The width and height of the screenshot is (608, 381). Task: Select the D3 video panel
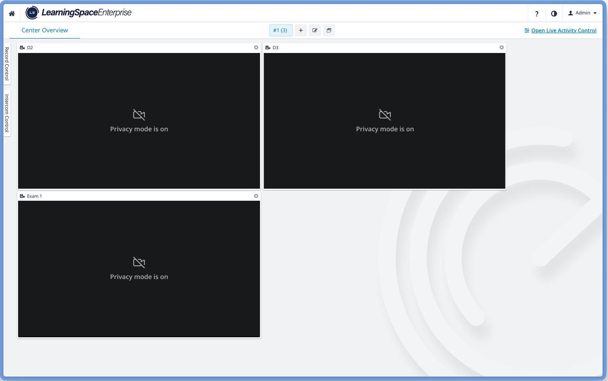(385, 120)
